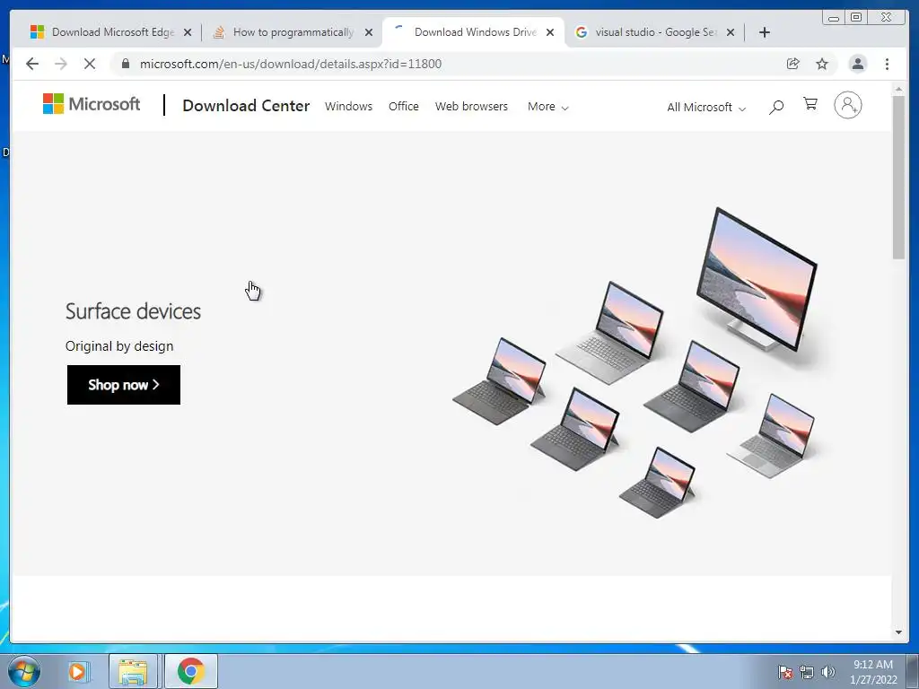Click the volume speaker tray icon
The image size is (919, 689).
[x=828, y=672]
